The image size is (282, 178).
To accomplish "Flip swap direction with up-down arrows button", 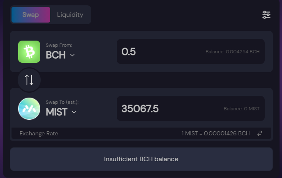I will 29,80.
